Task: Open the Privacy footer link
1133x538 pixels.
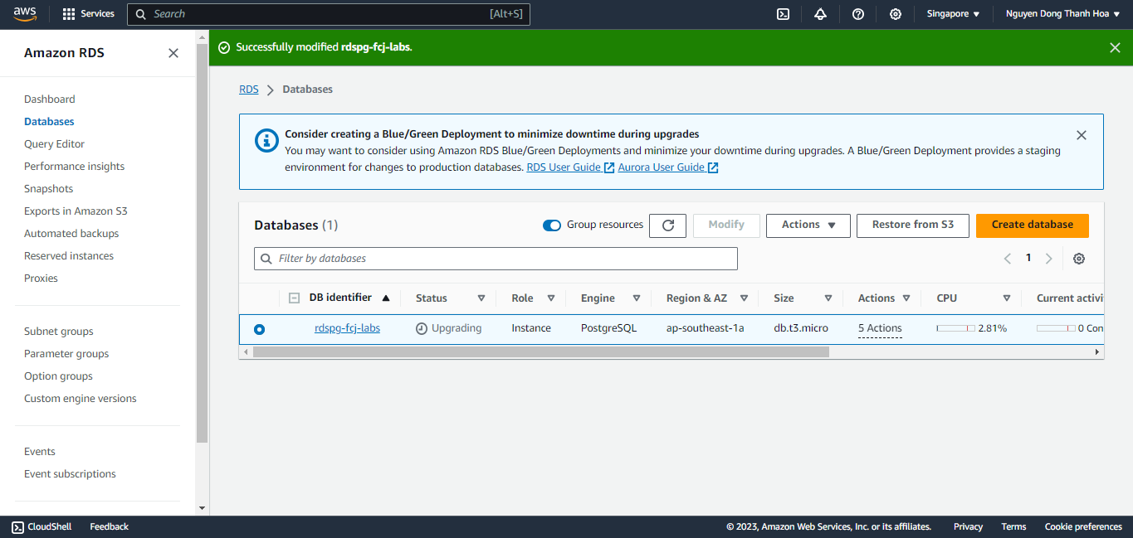Action: tap(968, 526)
